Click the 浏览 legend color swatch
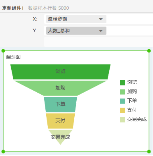The height and width of the screenshot is (156, 153). point(122,83)
